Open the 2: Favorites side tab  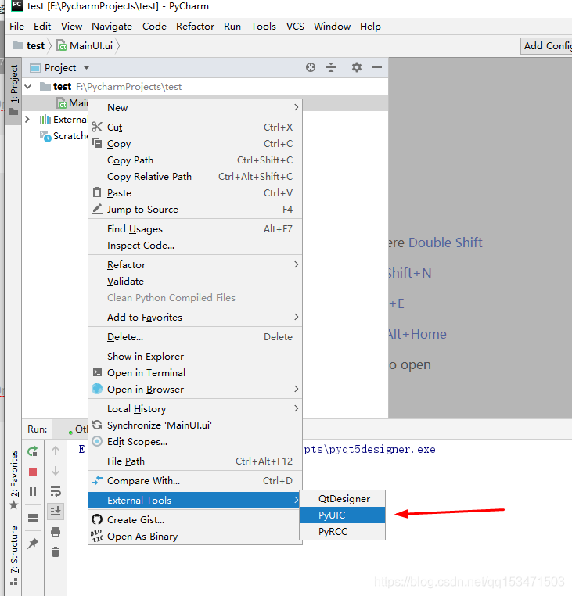pos(14,479)
